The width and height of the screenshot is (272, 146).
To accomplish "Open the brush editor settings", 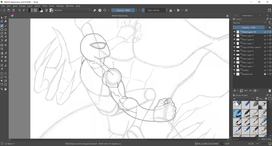I will coord(46,10).
